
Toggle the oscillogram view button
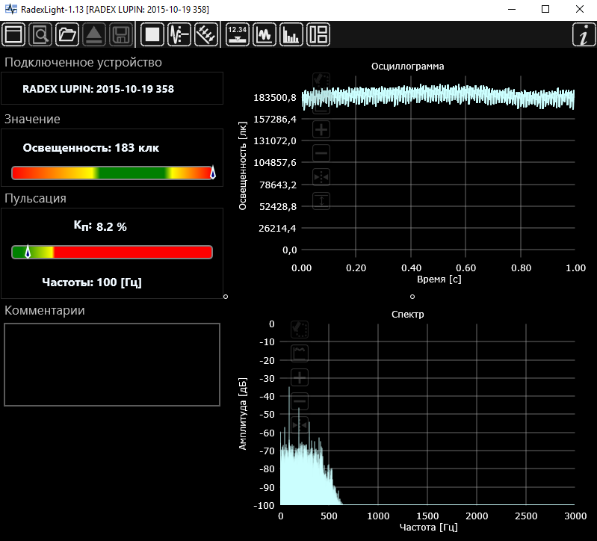click(265, 34)
